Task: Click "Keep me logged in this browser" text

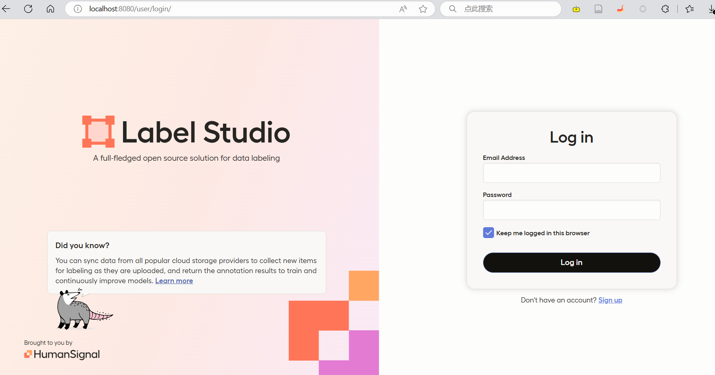Action: pos(543,233)
